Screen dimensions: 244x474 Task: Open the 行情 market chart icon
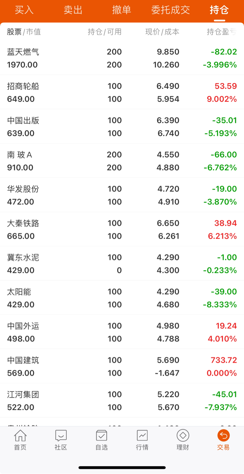tap(142, 435)
